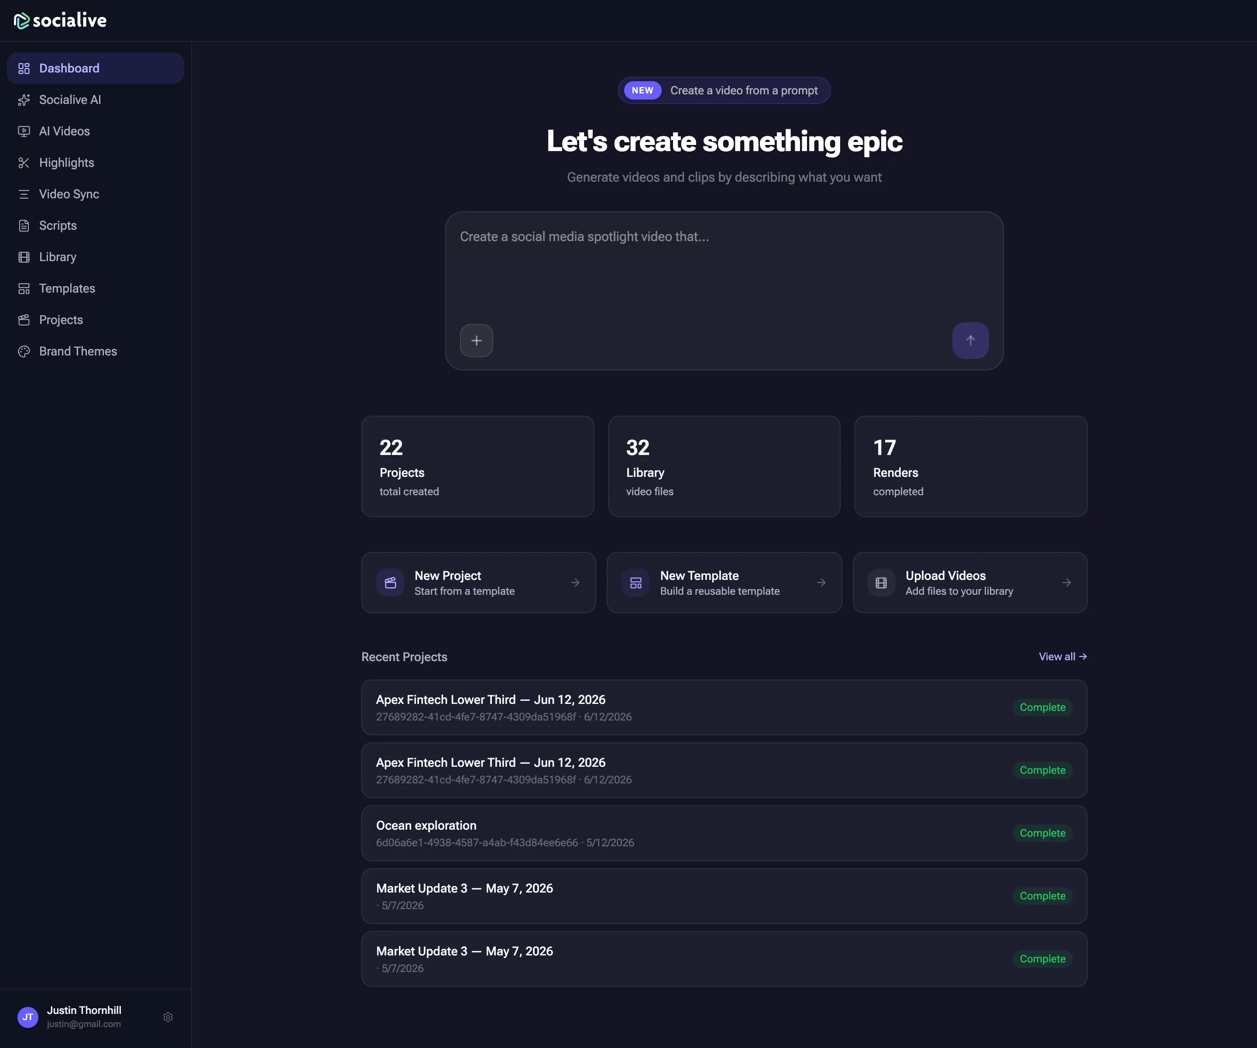Click Ocean exploration ID line 6d06a6e1-4938
The width and height of the screenshot is (1257, 1048).
pyautogui.click(x=505, y=843)
